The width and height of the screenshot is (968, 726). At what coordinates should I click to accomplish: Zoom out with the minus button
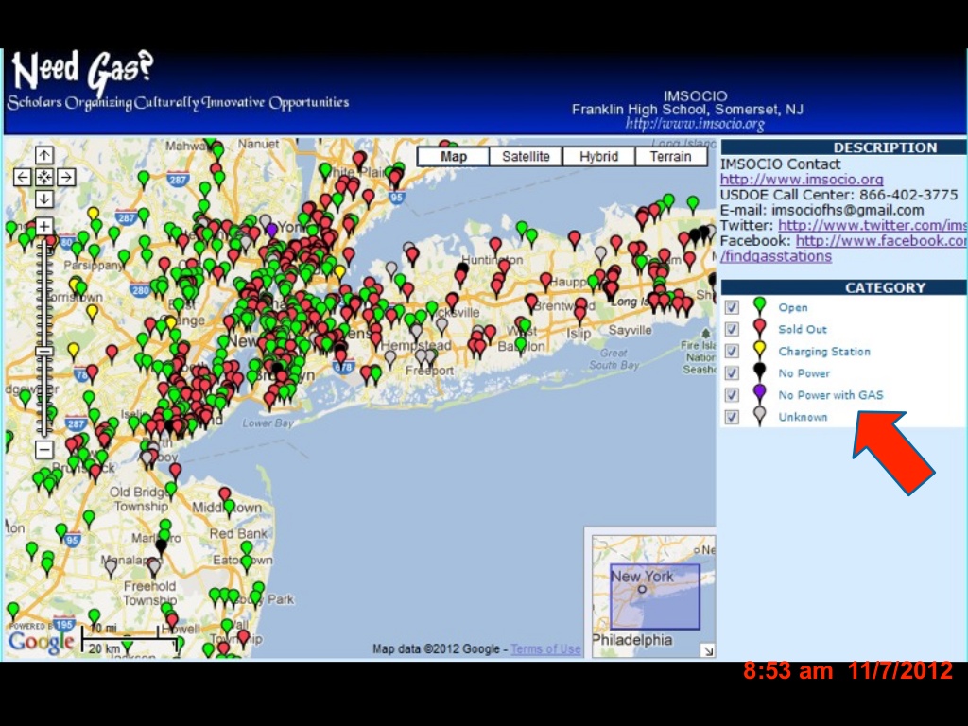coord(43,449)
